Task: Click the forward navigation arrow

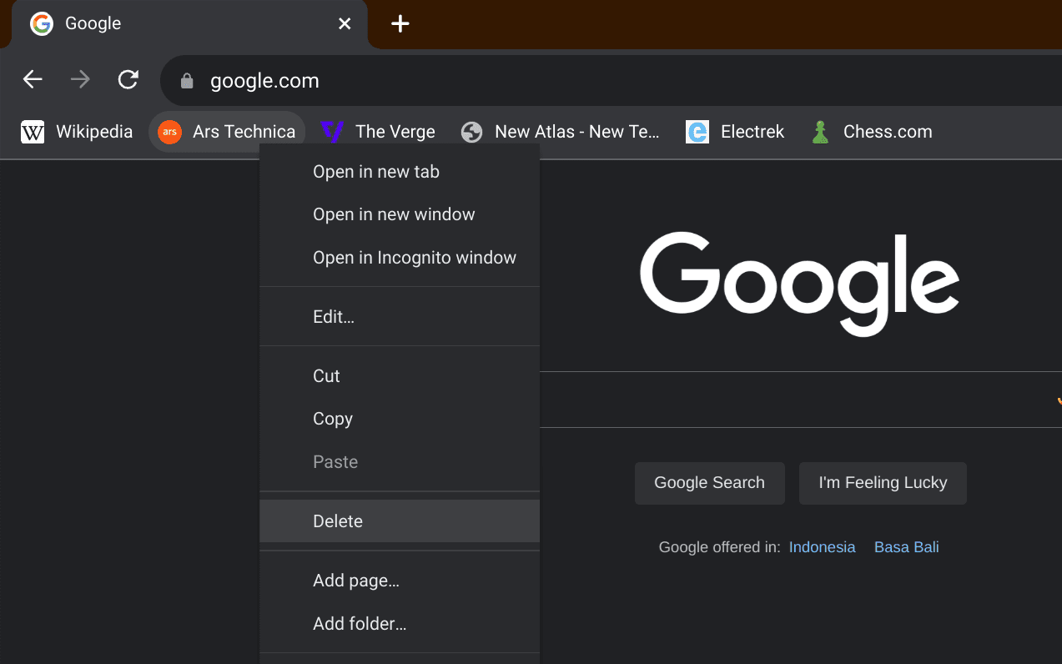Action: (80, 80)
